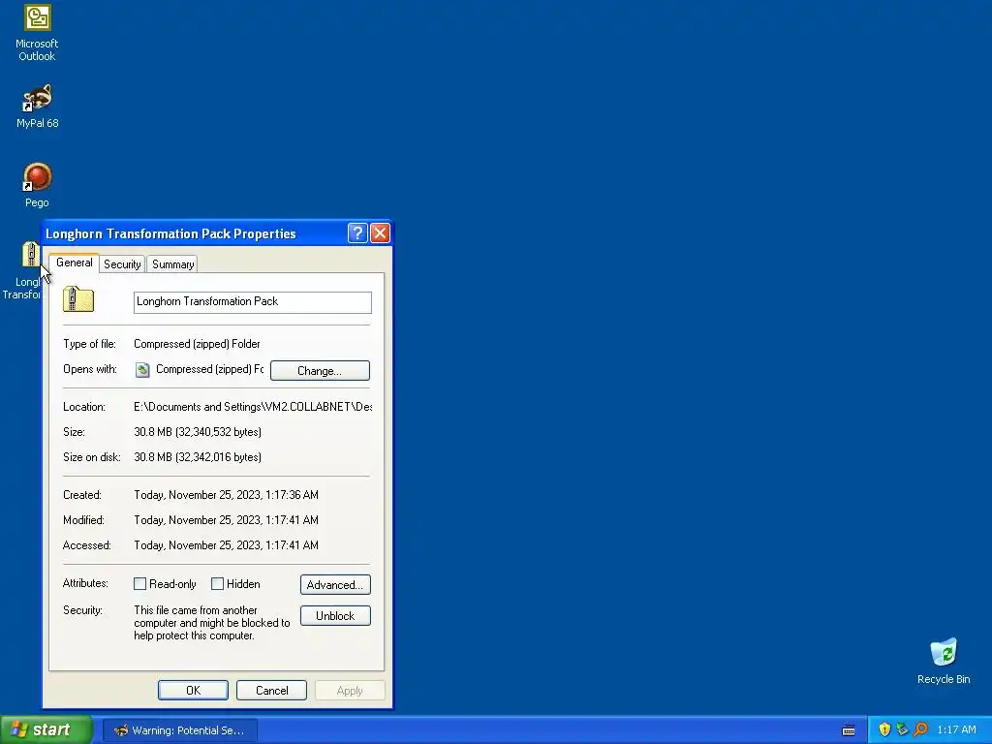The height and width of the screenshot is (744, 992).
Task: Toggle the Read-only attribute checkbox
Action: pyautogui.click(x=139, y=584)
